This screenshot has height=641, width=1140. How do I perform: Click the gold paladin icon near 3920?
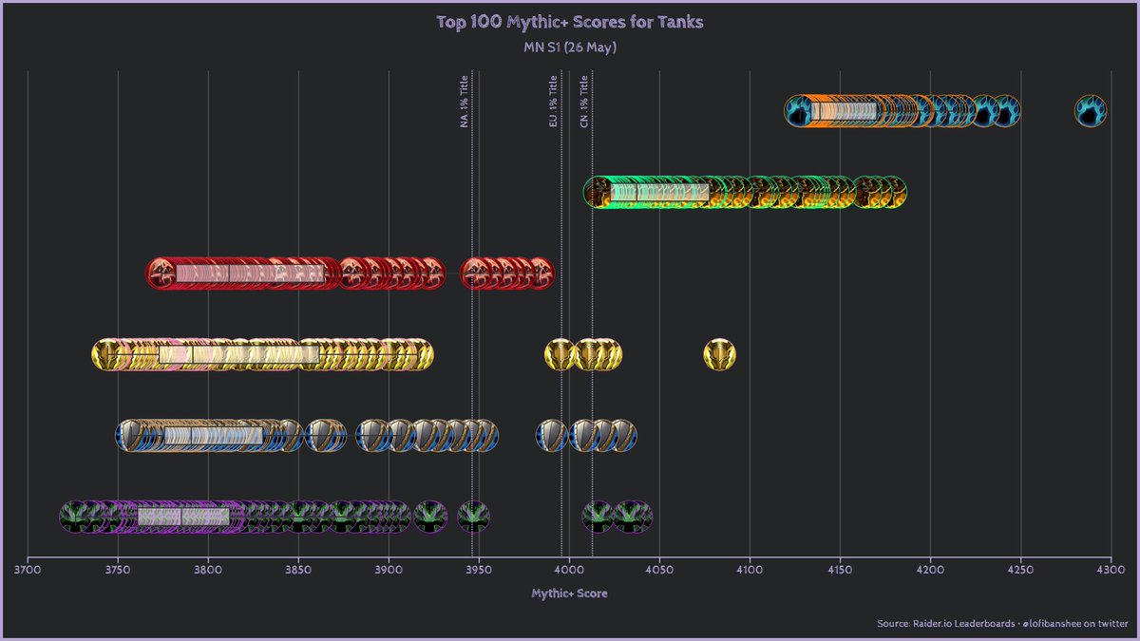coord(418,354)
